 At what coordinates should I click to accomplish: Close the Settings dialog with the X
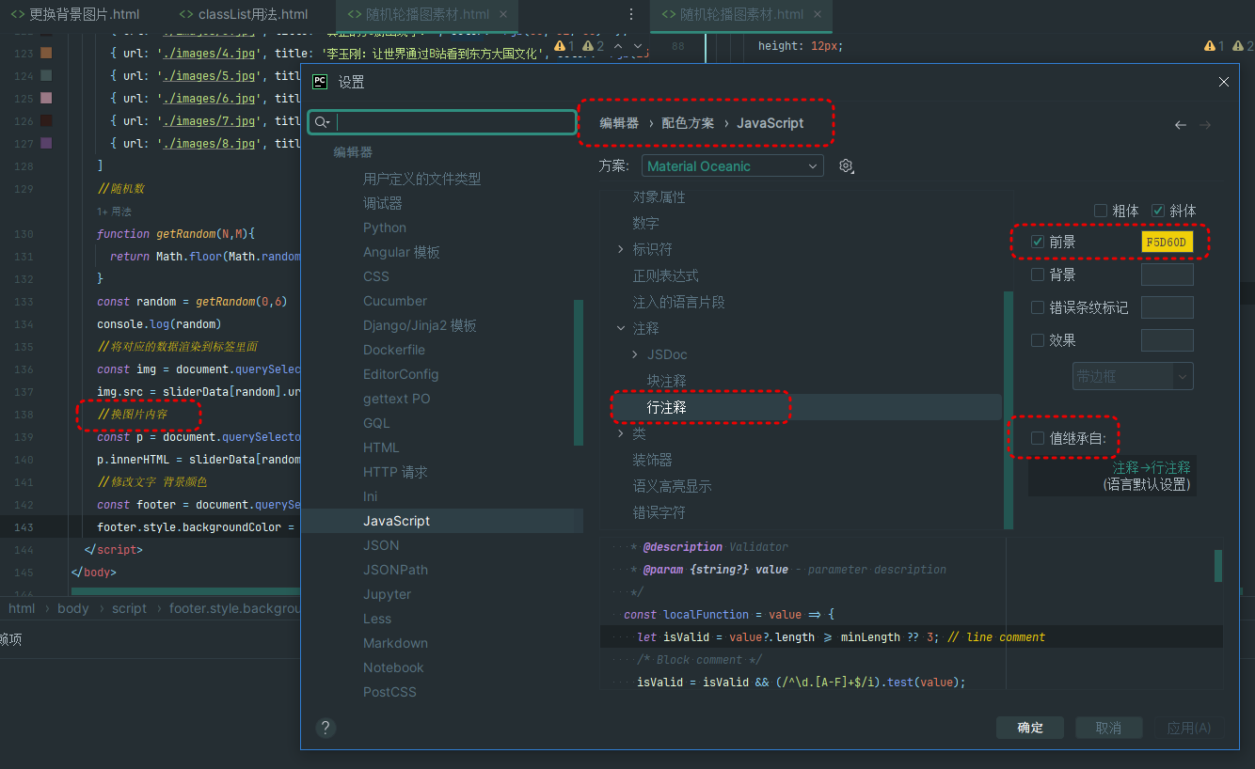(x=1224, y=82)
